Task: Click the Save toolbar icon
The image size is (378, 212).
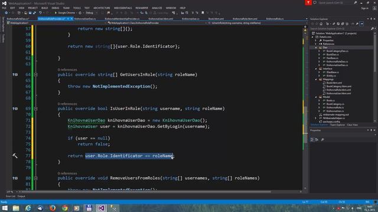Action: [x=30, y=13]
